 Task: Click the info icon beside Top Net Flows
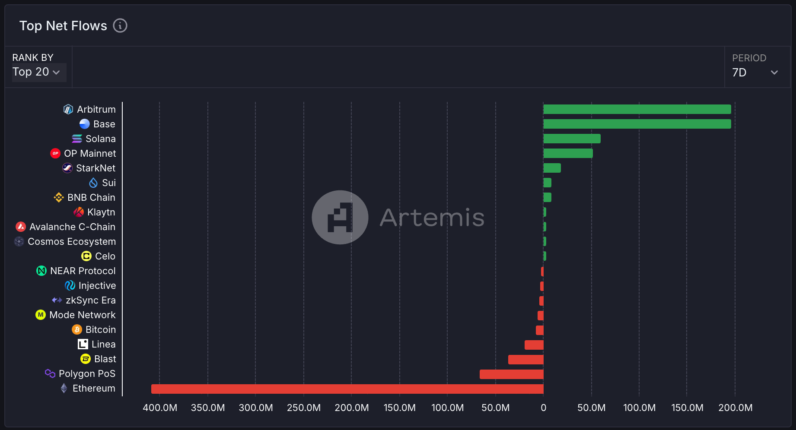(120, 25)
